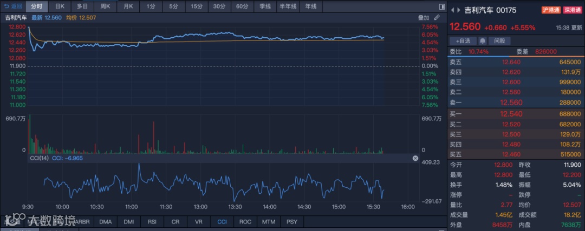Switch to the 5分 interval tab
Image resolution: width=585 pixels, height=231 pixels.
pyautogui.click(x=173, y=6)
